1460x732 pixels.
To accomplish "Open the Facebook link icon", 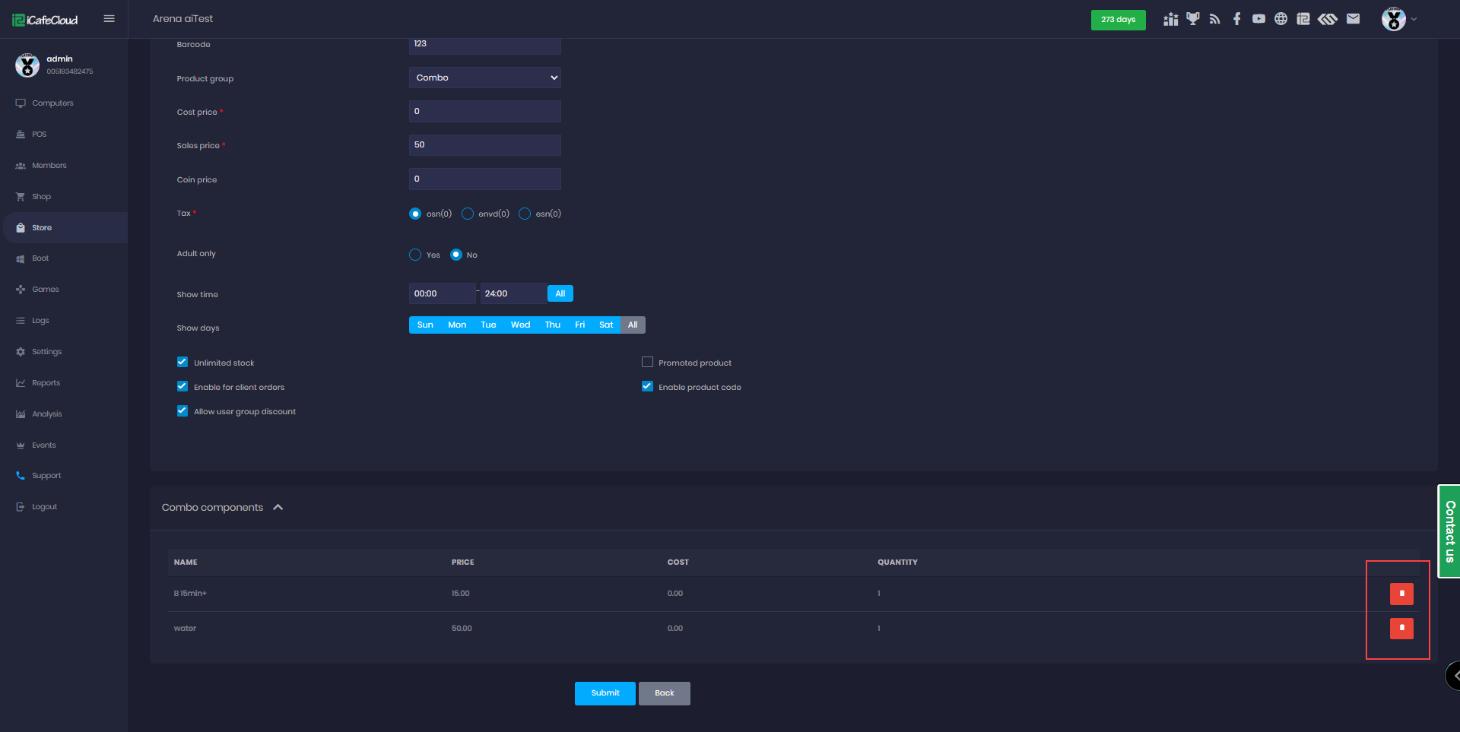I will [1236, 19].
